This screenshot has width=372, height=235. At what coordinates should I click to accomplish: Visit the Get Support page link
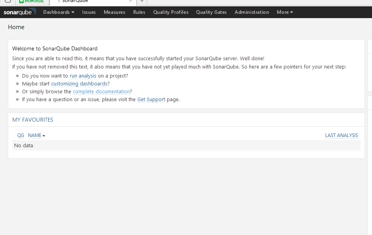pyautogui.click(x=151, y=100)
